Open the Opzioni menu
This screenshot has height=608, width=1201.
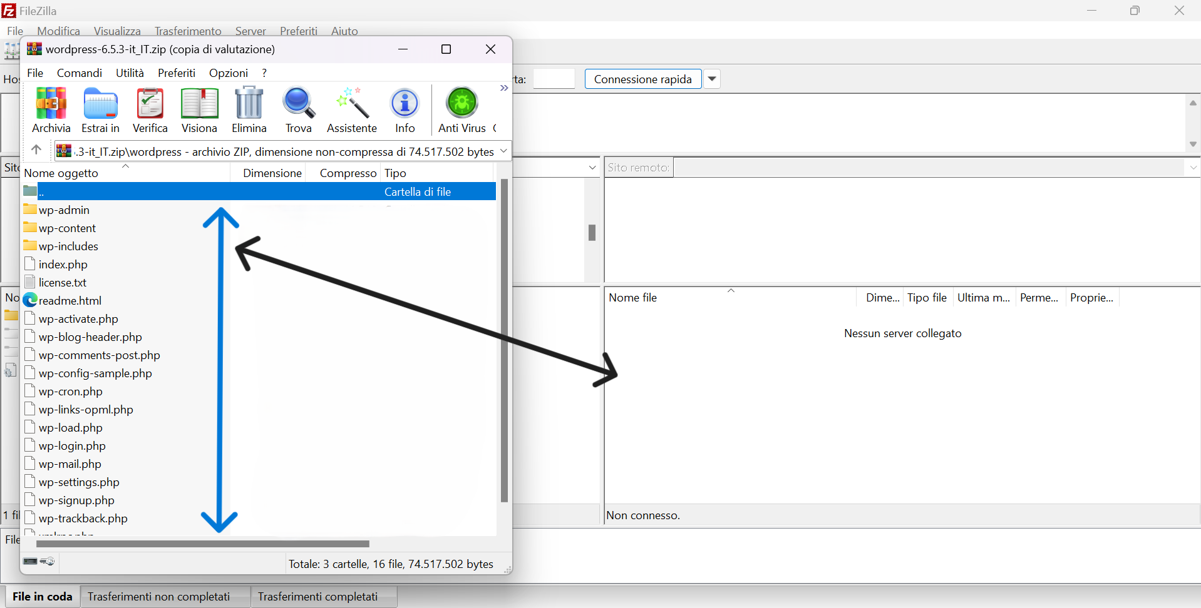click(229, 73)
